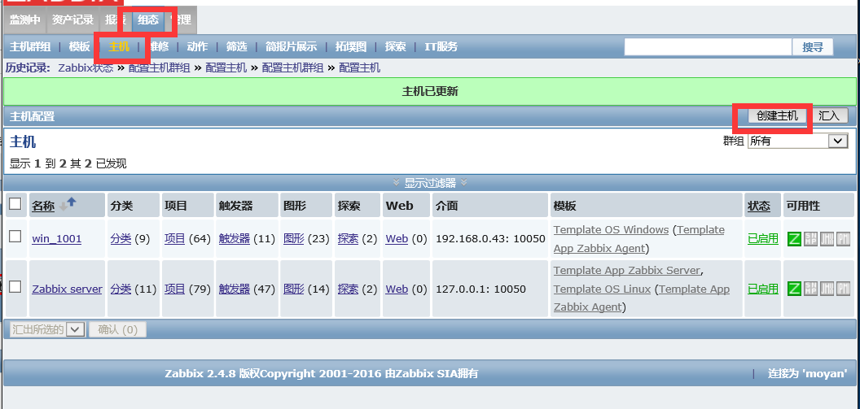Click 192.168.0.43: 10050 interface text
This screenshot has height=409, width=860.
490,239
